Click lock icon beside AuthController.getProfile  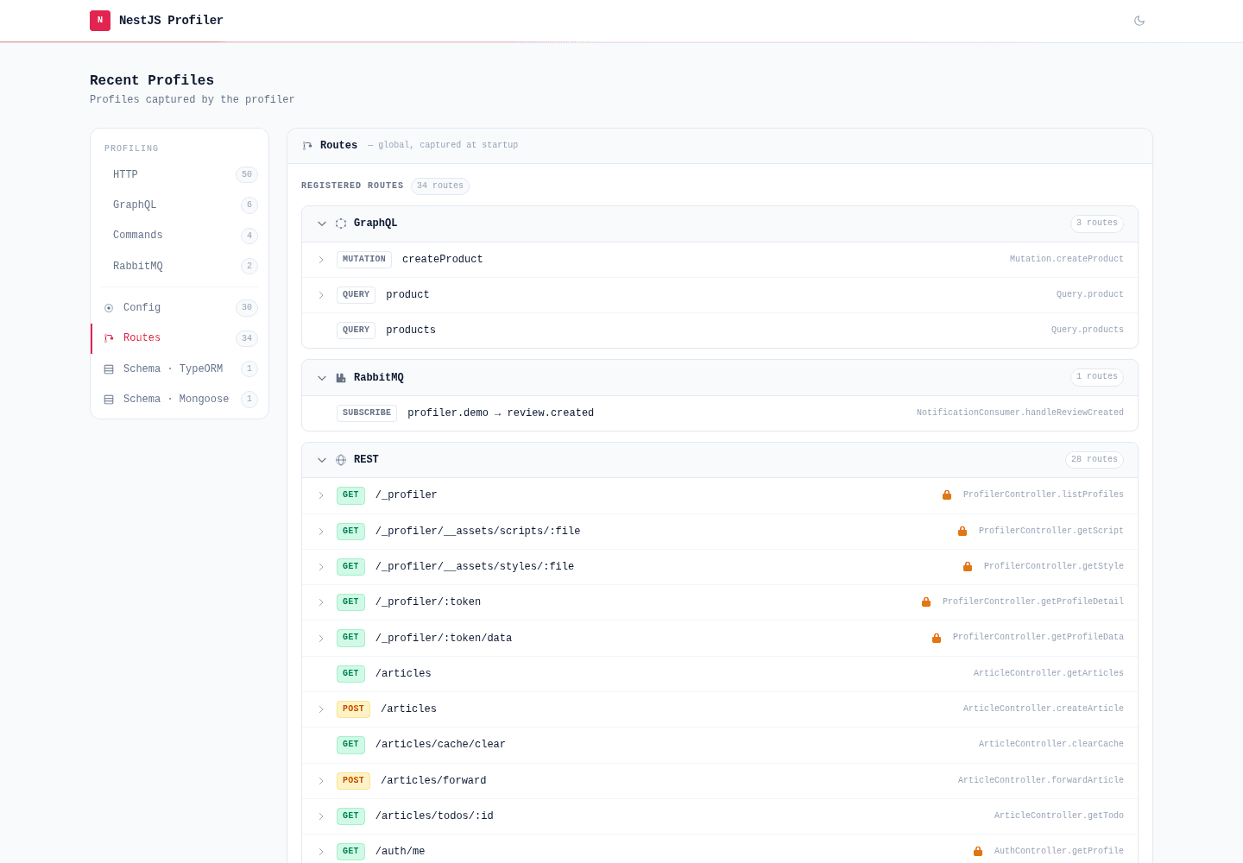pyautogui.click(x=978, y=852)
